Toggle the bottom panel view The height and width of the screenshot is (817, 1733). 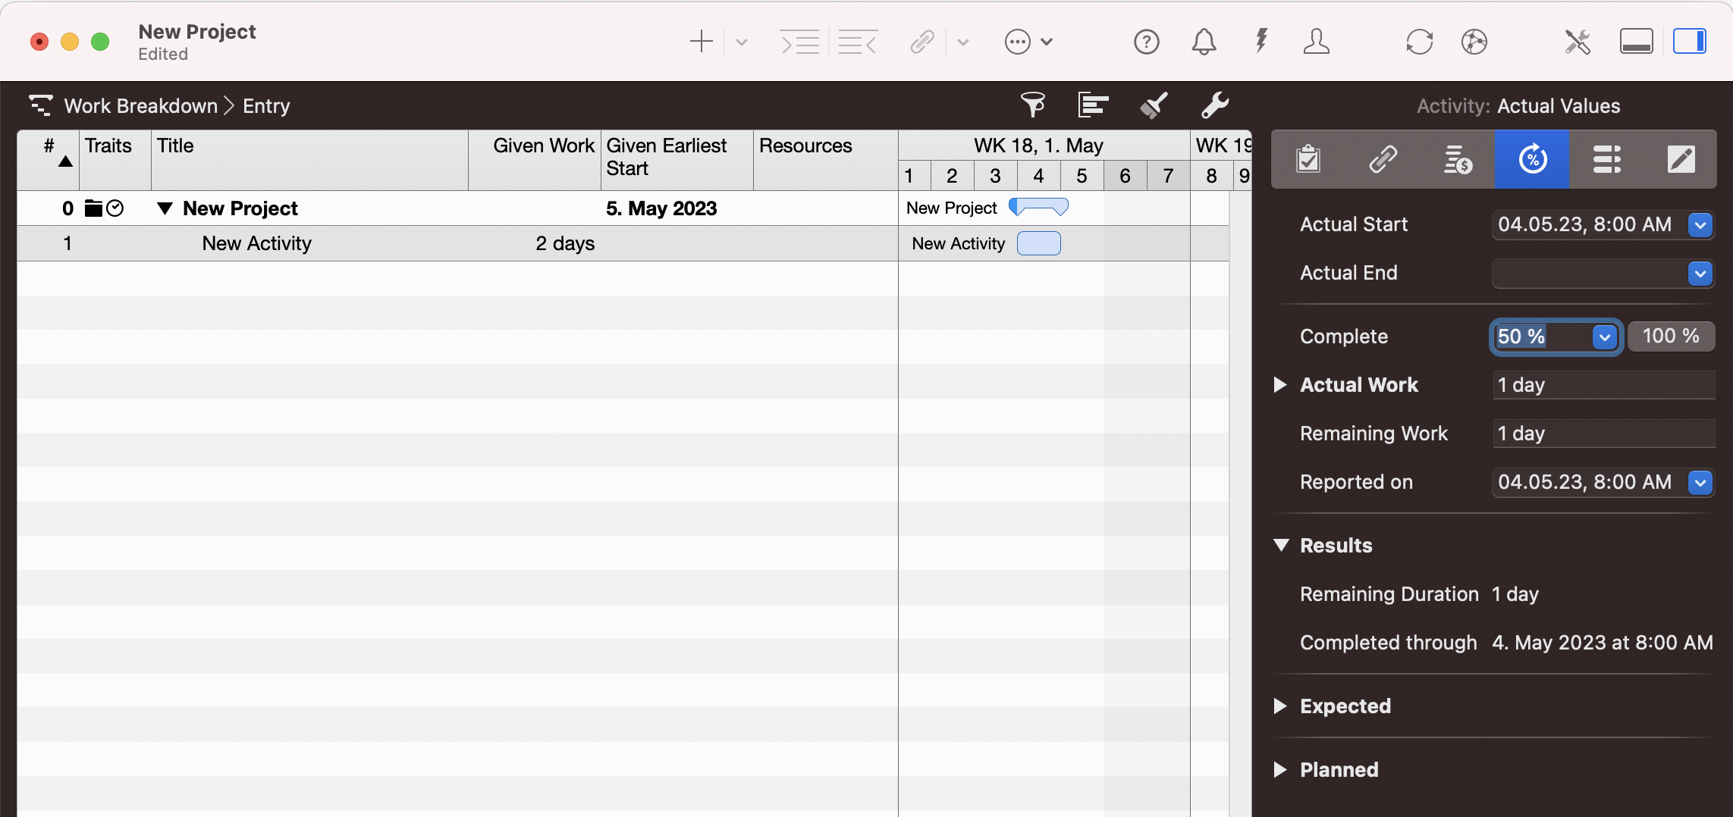[x=1636, y=42]
